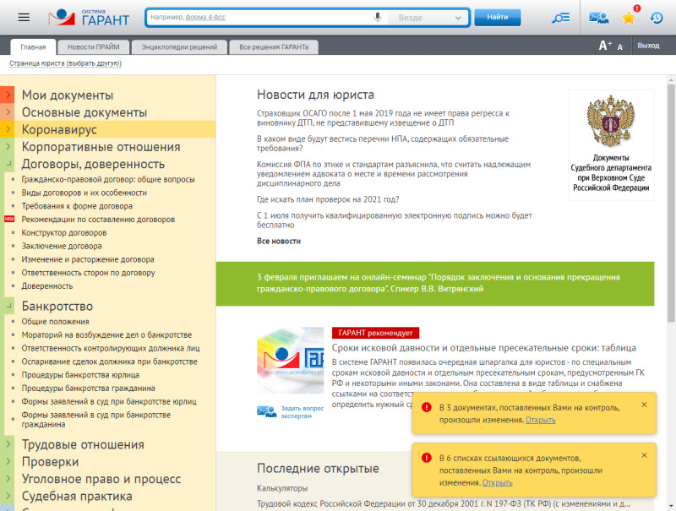
Task: Click the Найти search button
Action: click(x=497, y=17)
